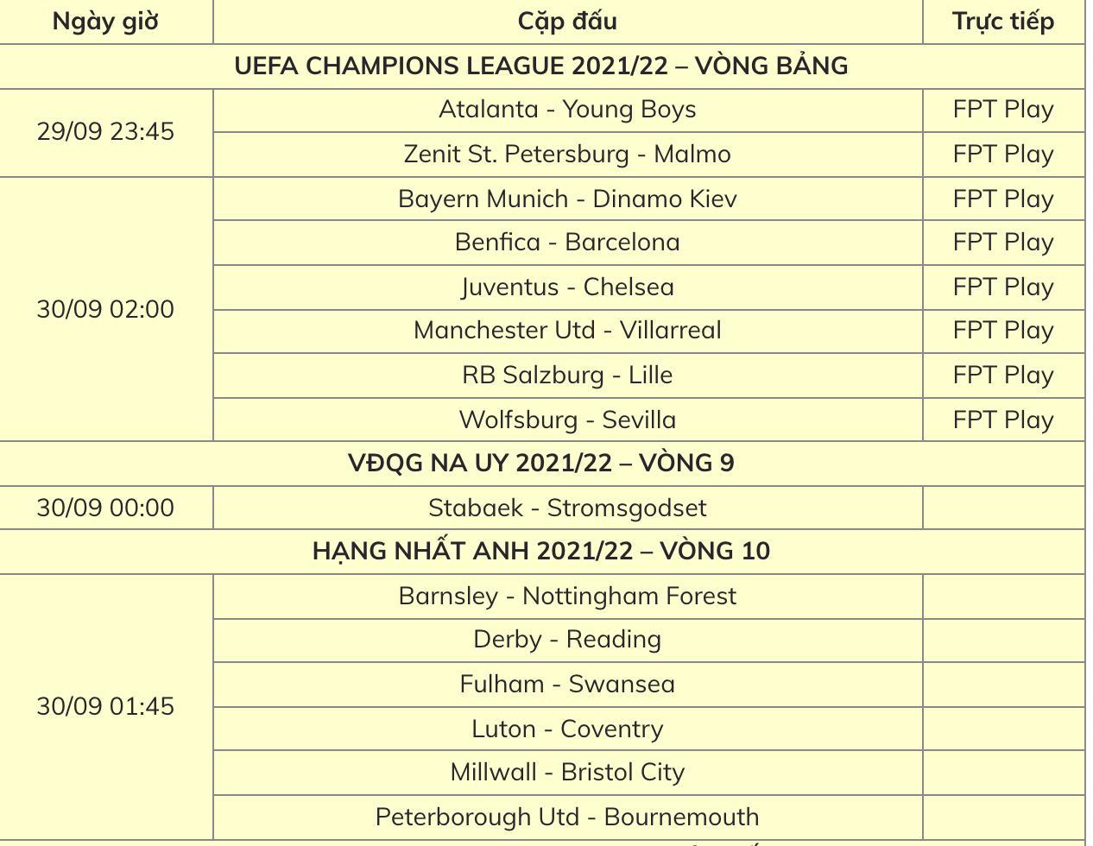Click the Atalanta - Young Boys match cell
The height and width of the screenshot is (846, 1093).
pyautogui.click(x=567, y=110)
